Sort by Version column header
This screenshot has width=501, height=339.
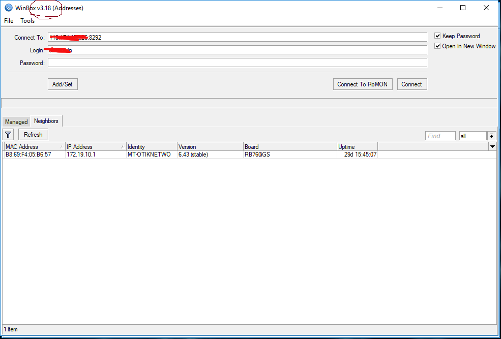(210, 146)
